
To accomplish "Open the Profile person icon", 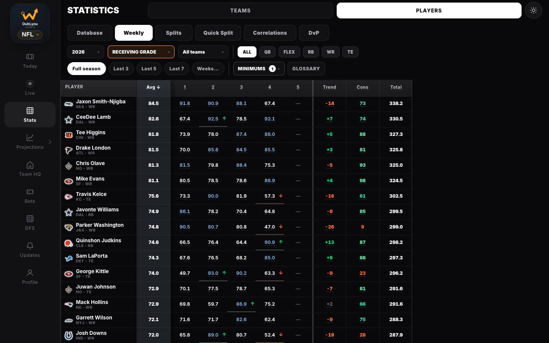I will (x=30, y=273).
